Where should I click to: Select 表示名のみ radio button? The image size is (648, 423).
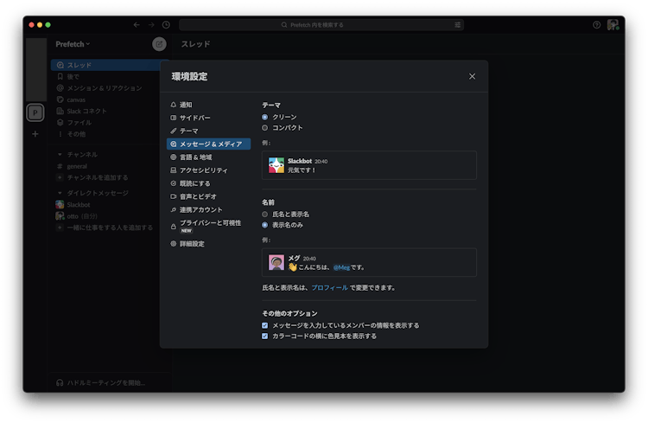(265, 225)
